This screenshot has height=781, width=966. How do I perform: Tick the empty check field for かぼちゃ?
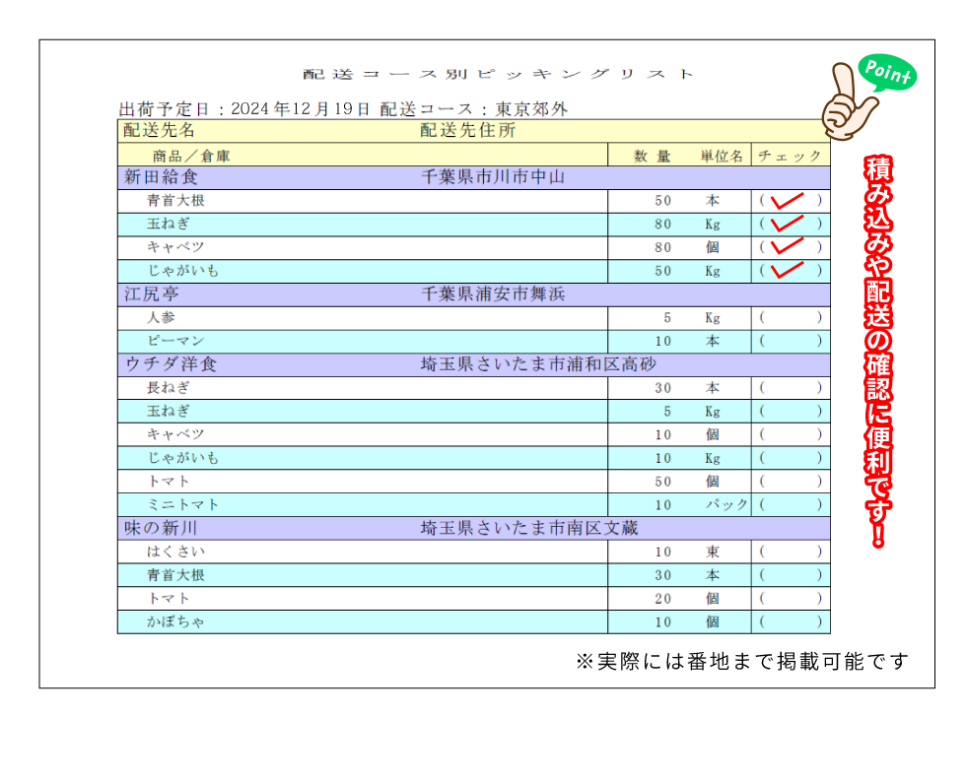791,622
